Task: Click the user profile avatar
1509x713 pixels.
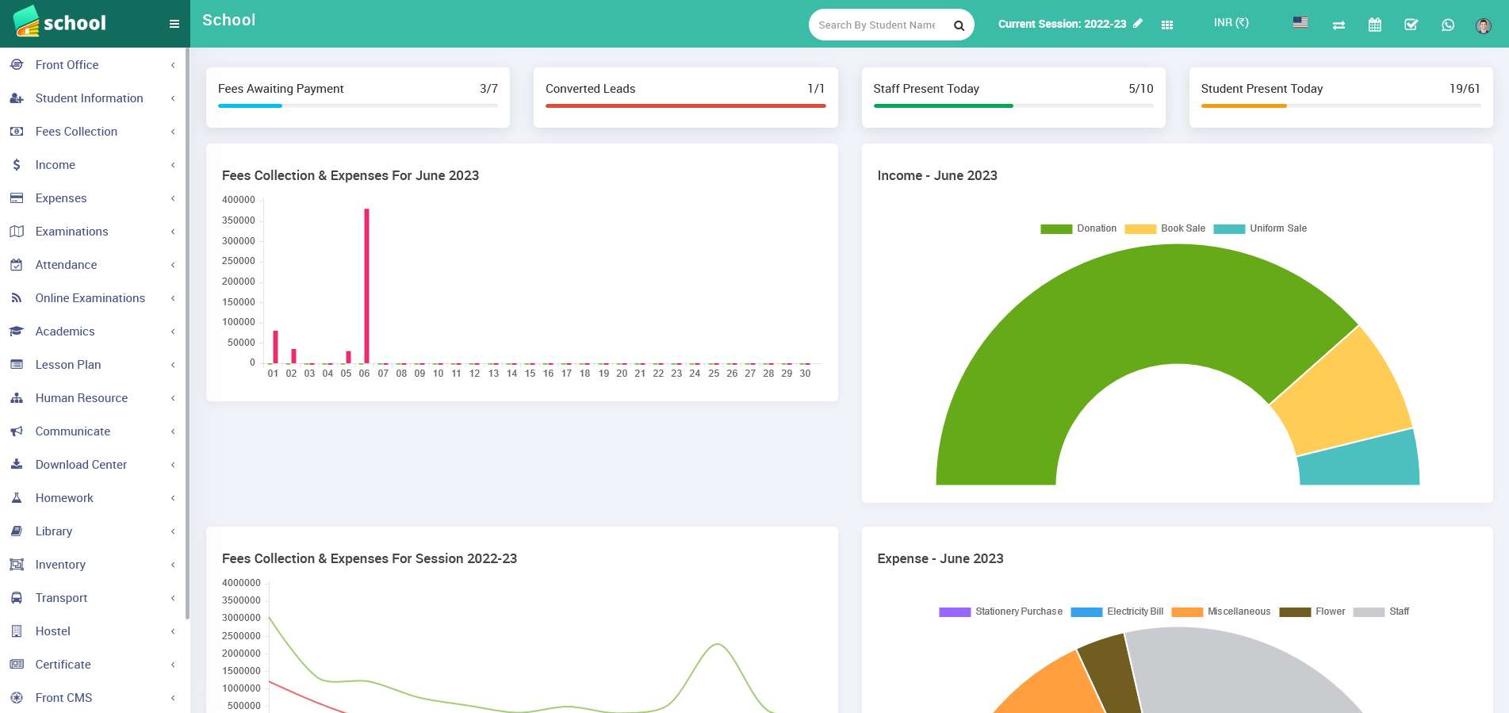Action: pyautogui.click(x=1483, y=25)
